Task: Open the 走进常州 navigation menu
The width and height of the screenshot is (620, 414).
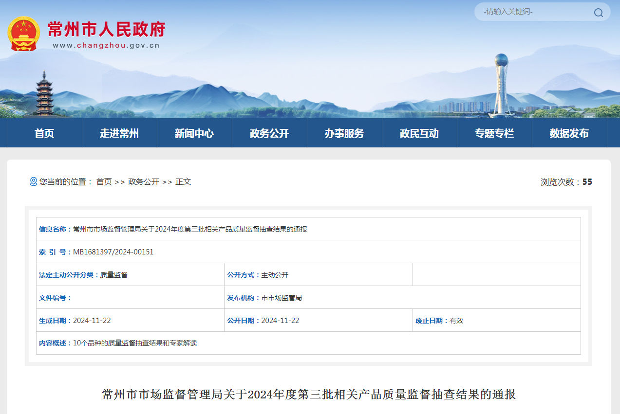Action: 119,133
